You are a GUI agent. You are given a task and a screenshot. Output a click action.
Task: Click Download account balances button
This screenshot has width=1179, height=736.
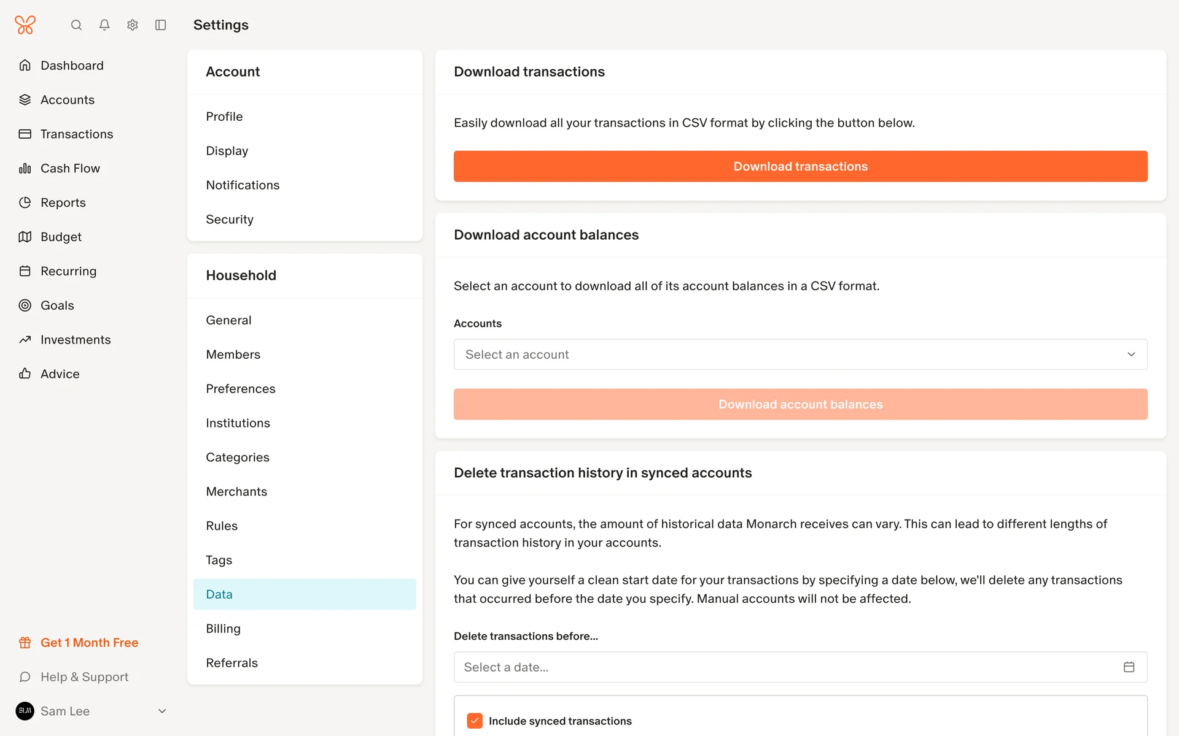800,404
